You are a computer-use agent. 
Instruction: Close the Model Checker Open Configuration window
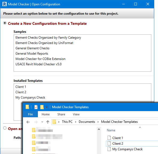[x=148, y=4]
